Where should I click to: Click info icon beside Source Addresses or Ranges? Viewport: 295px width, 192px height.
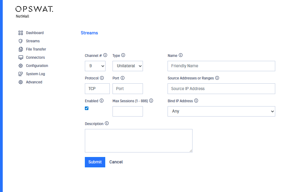[217, 78]
